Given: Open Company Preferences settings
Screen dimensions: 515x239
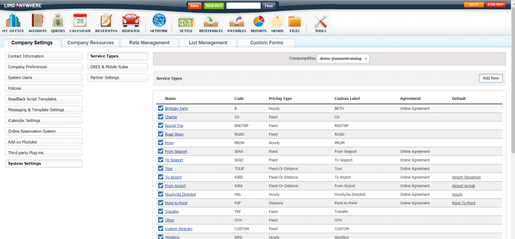Looking at the screenshot, I should (44, 67).
